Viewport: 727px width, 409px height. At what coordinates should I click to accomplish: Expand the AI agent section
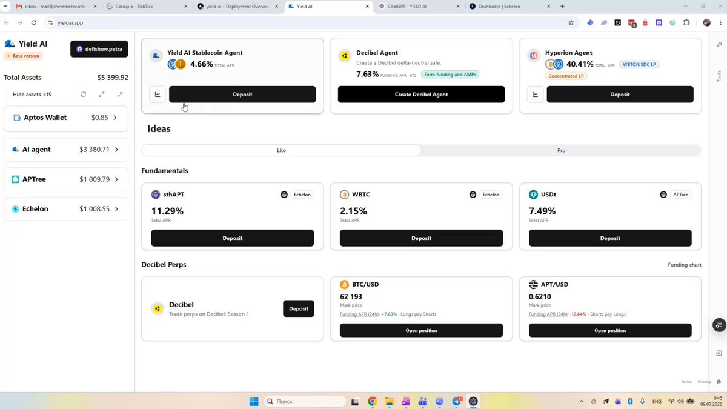click(x=66, y=149)
